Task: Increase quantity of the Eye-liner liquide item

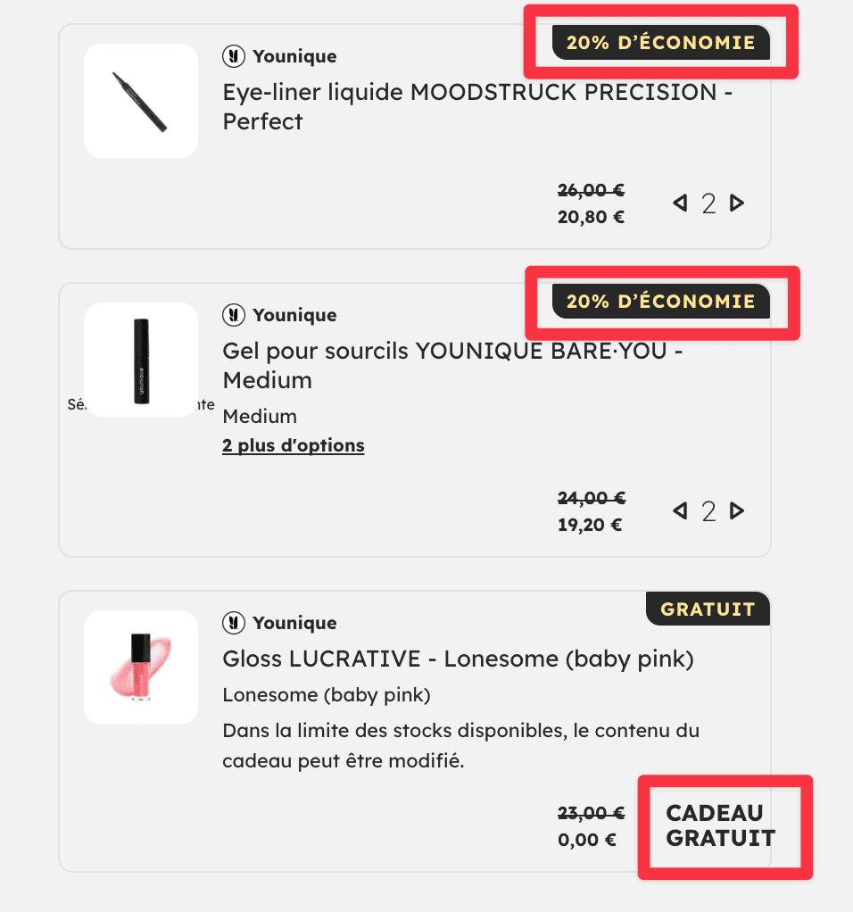Action: click(737, 203)
